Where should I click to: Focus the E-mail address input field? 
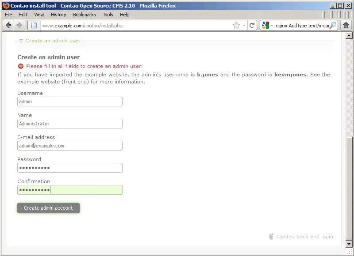[69, 146]
